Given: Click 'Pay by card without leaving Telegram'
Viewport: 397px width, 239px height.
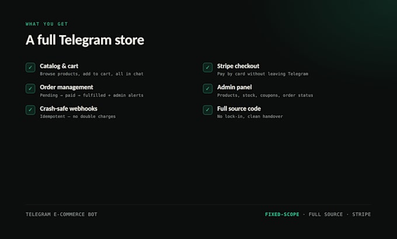Looking at the screenshot, I should coord(263,74).
